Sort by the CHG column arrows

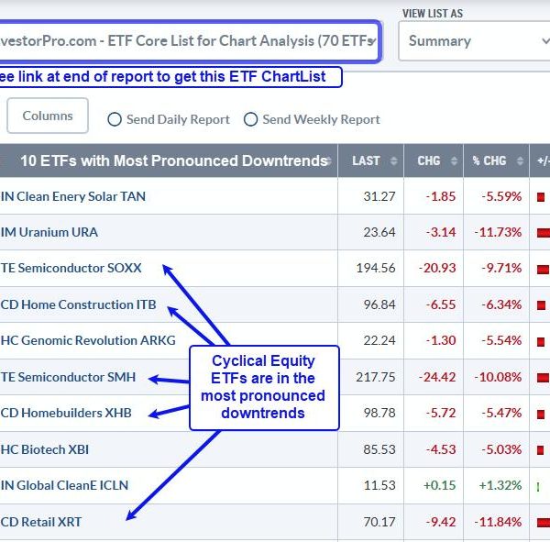[x=454, y=161]
